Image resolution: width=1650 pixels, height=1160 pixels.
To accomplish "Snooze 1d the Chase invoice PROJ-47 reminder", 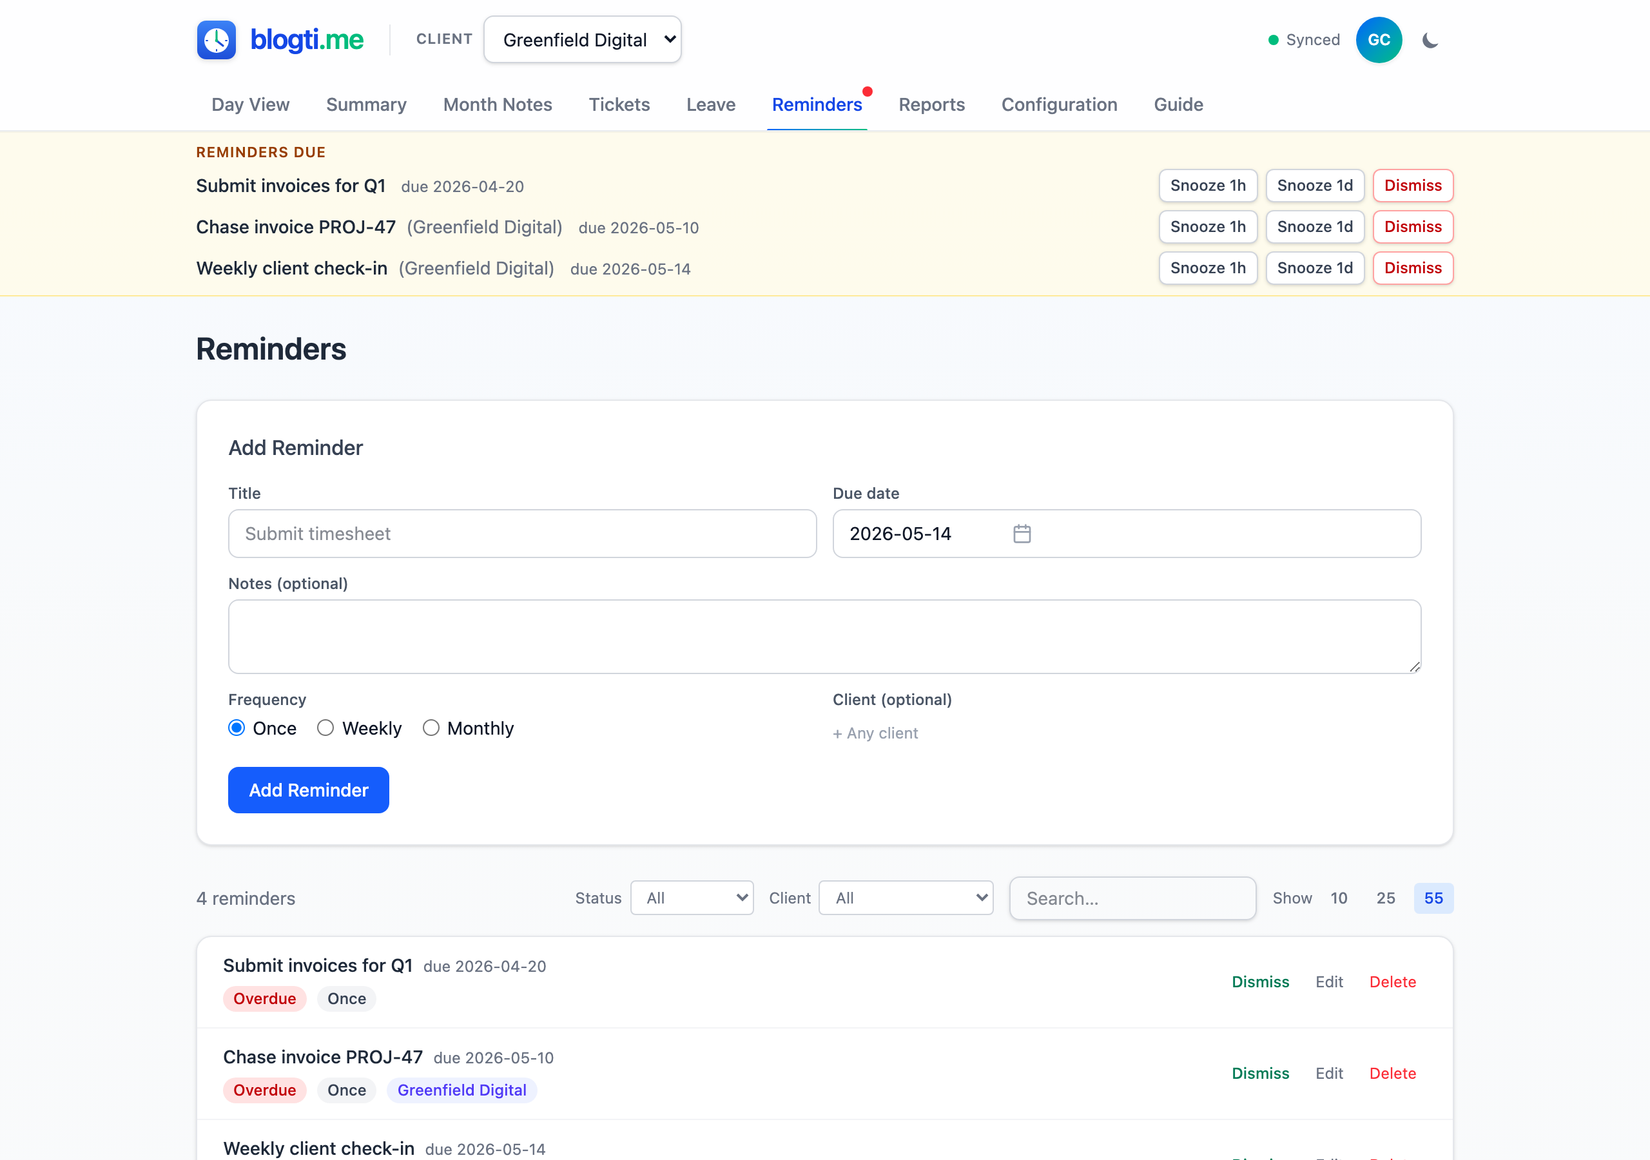I will pyautogui.click(x=1315, y=227).
